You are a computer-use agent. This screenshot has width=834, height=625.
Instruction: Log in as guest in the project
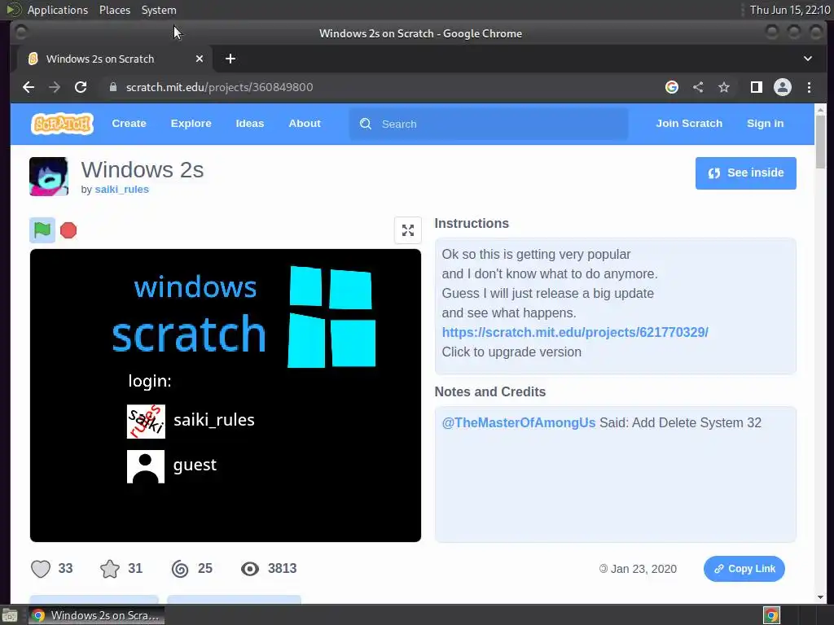[x=172, y=465]
